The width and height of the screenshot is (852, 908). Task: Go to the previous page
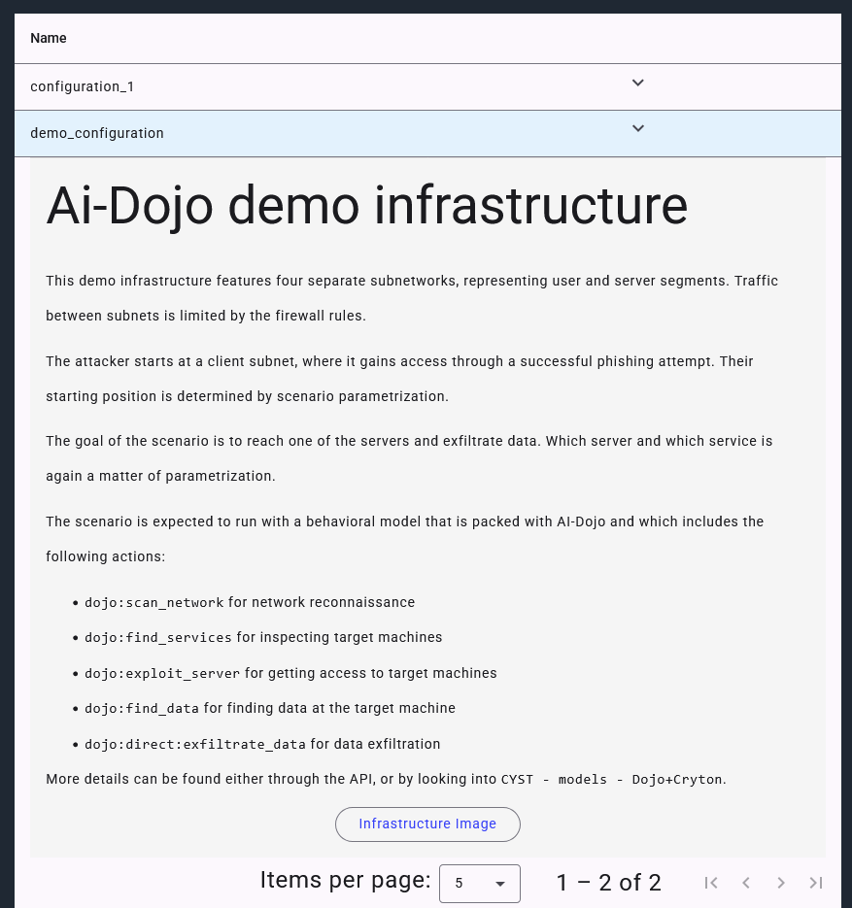(746, 883)
